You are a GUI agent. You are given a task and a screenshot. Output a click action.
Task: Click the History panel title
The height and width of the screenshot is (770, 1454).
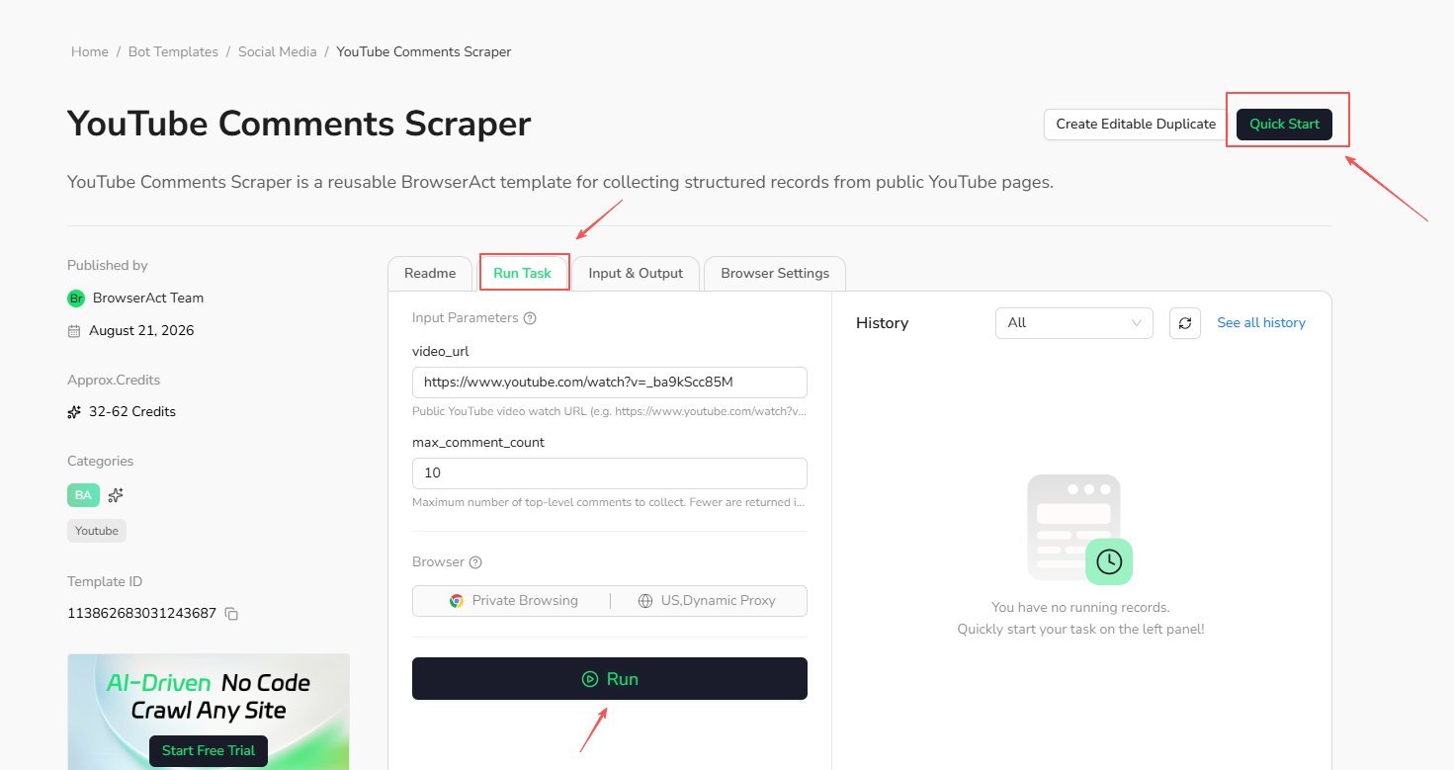click(x=882, y=323)
